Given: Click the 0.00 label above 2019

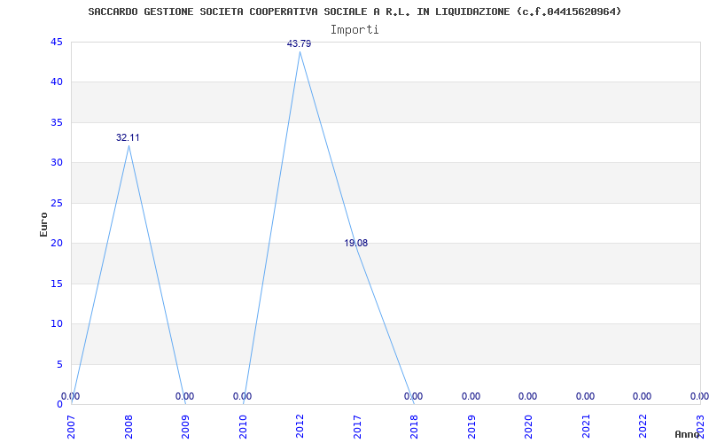Looking at the screenshot, I should tap(471, 396).
